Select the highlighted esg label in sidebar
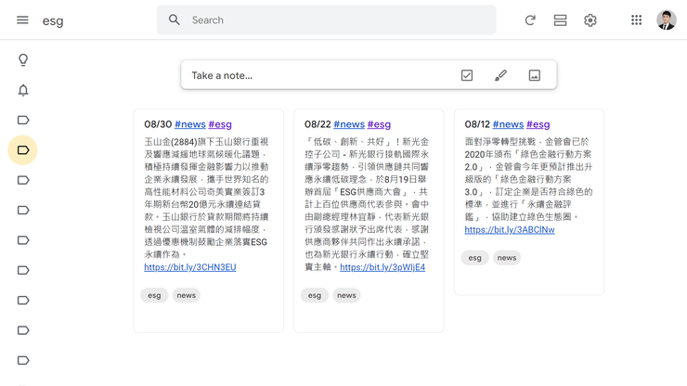This screenshot has width=687, height=386. click(x=23, y=150)
